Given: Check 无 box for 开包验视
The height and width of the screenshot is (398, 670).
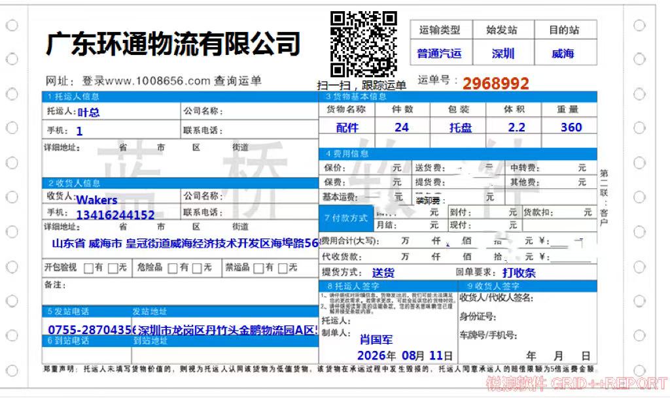Looking at the screenshot, I should point(113,269).
